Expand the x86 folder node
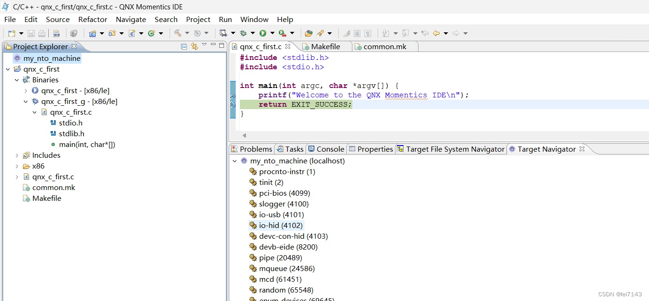649x301 pixels. coord(17,166)
